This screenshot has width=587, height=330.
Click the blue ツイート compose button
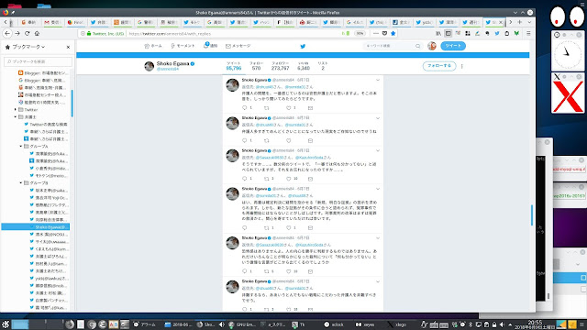pyautogui.click(x=453, y=46)
